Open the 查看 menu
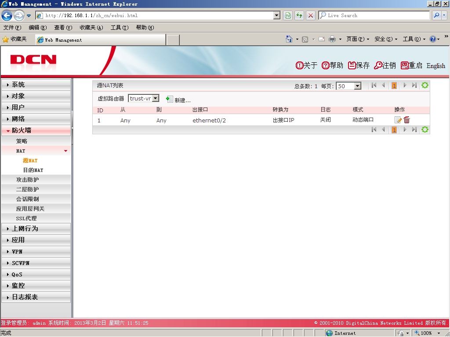The image size is (450, 337). click(63, 28)
